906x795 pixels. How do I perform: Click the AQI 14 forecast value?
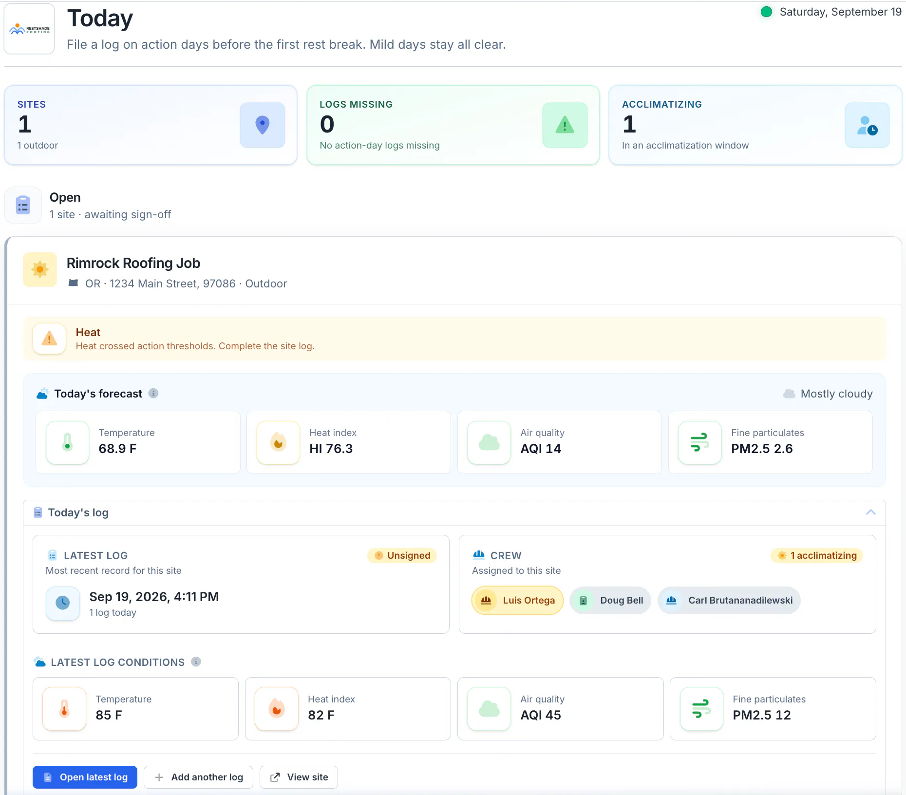tap(541, 449)
